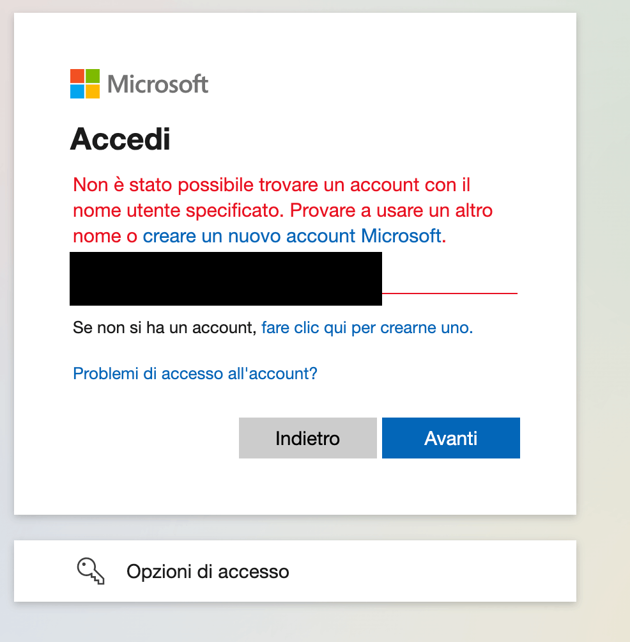Click the empty right side of the Opzioni di accesso panel
Screen dimensions: 630x642
[434, 571]
